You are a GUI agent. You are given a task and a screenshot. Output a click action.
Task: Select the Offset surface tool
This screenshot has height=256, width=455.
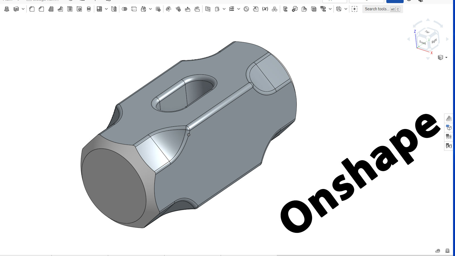217,9
